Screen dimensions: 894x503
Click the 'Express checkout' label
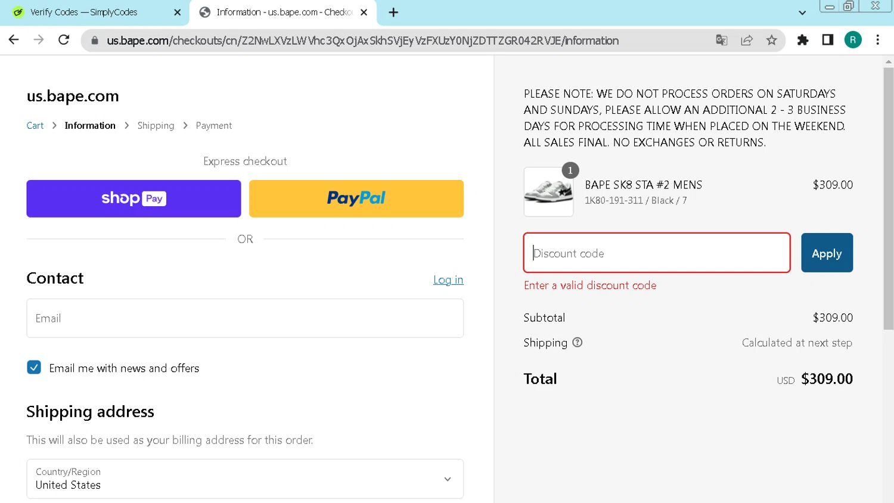(245, 162)
